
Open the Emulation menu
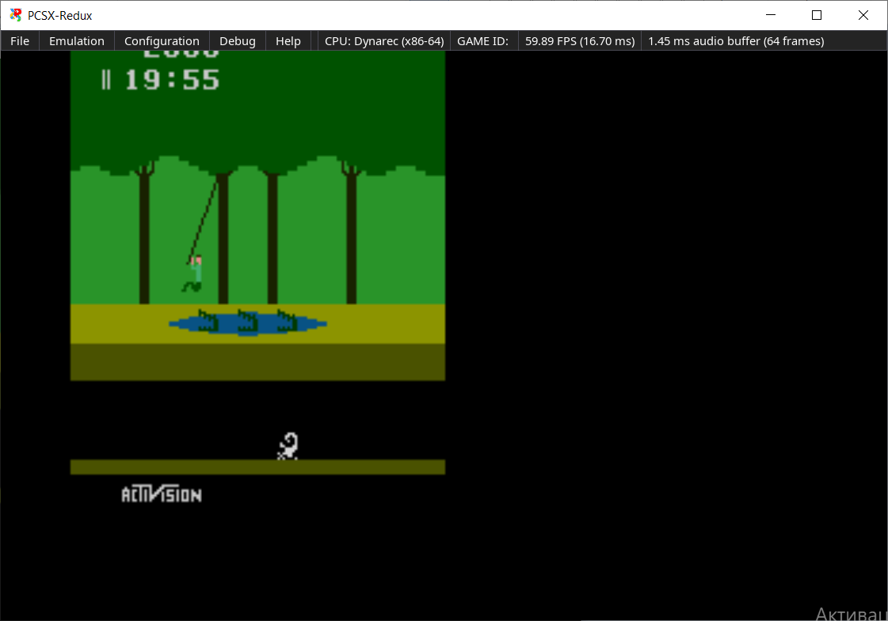(x=77, y=41)
